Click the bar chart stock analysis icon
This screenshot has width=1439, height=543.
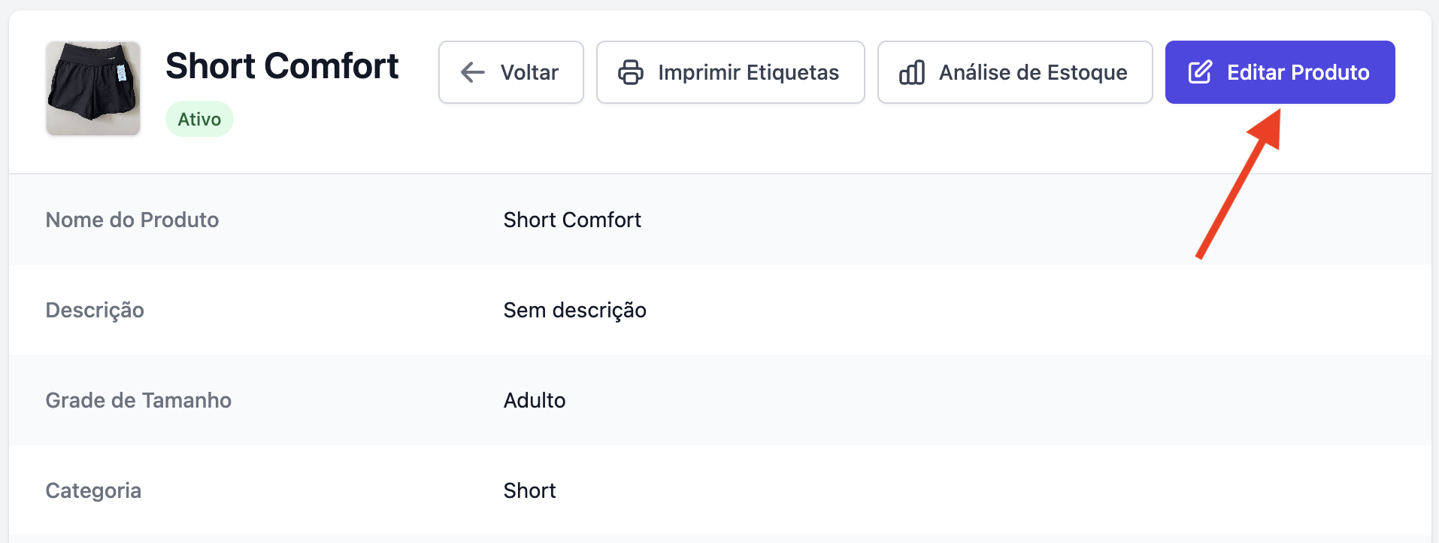tap(911, 72)
